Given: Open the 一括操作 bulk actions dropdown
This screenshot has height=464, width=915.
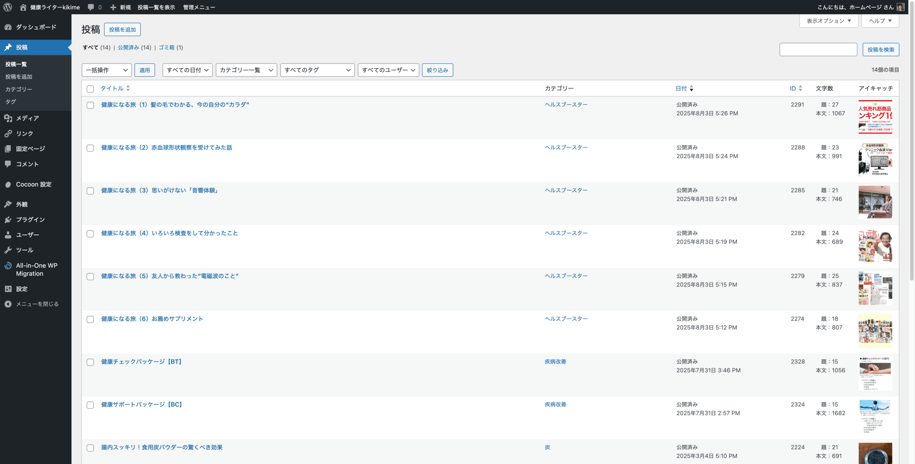Looking at the screenshot, I should (x=107, y=70).
